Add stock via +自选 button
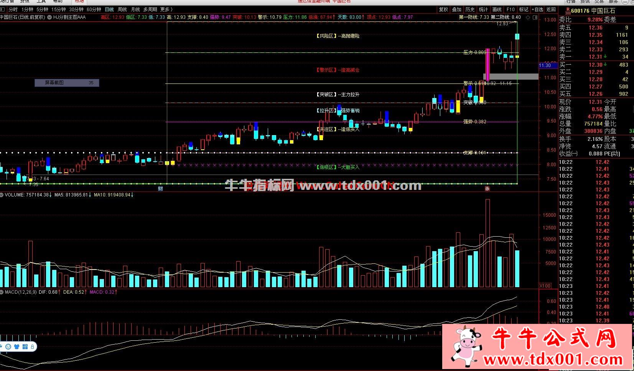The width and height of the screenshot is (634, 371). (537, 10)
